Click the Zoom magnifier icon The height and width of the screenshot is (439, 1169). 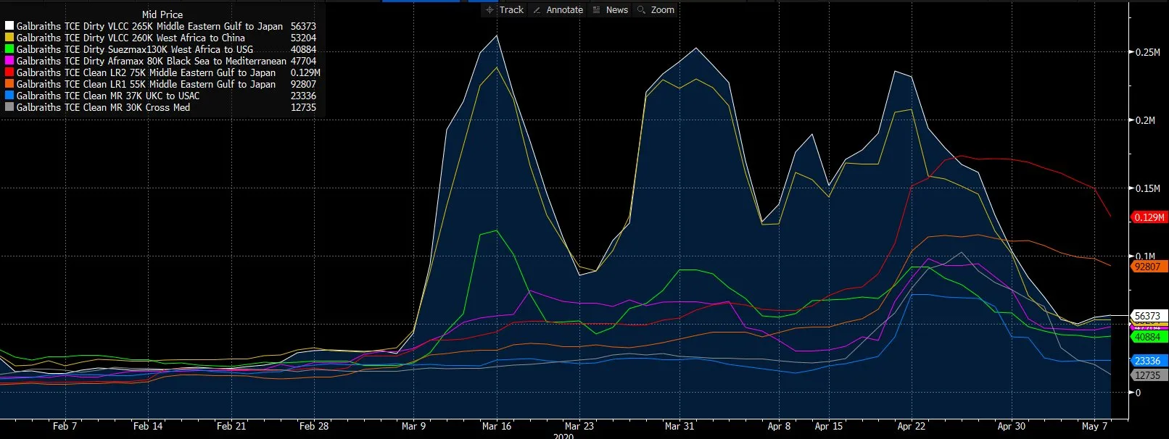641,10
